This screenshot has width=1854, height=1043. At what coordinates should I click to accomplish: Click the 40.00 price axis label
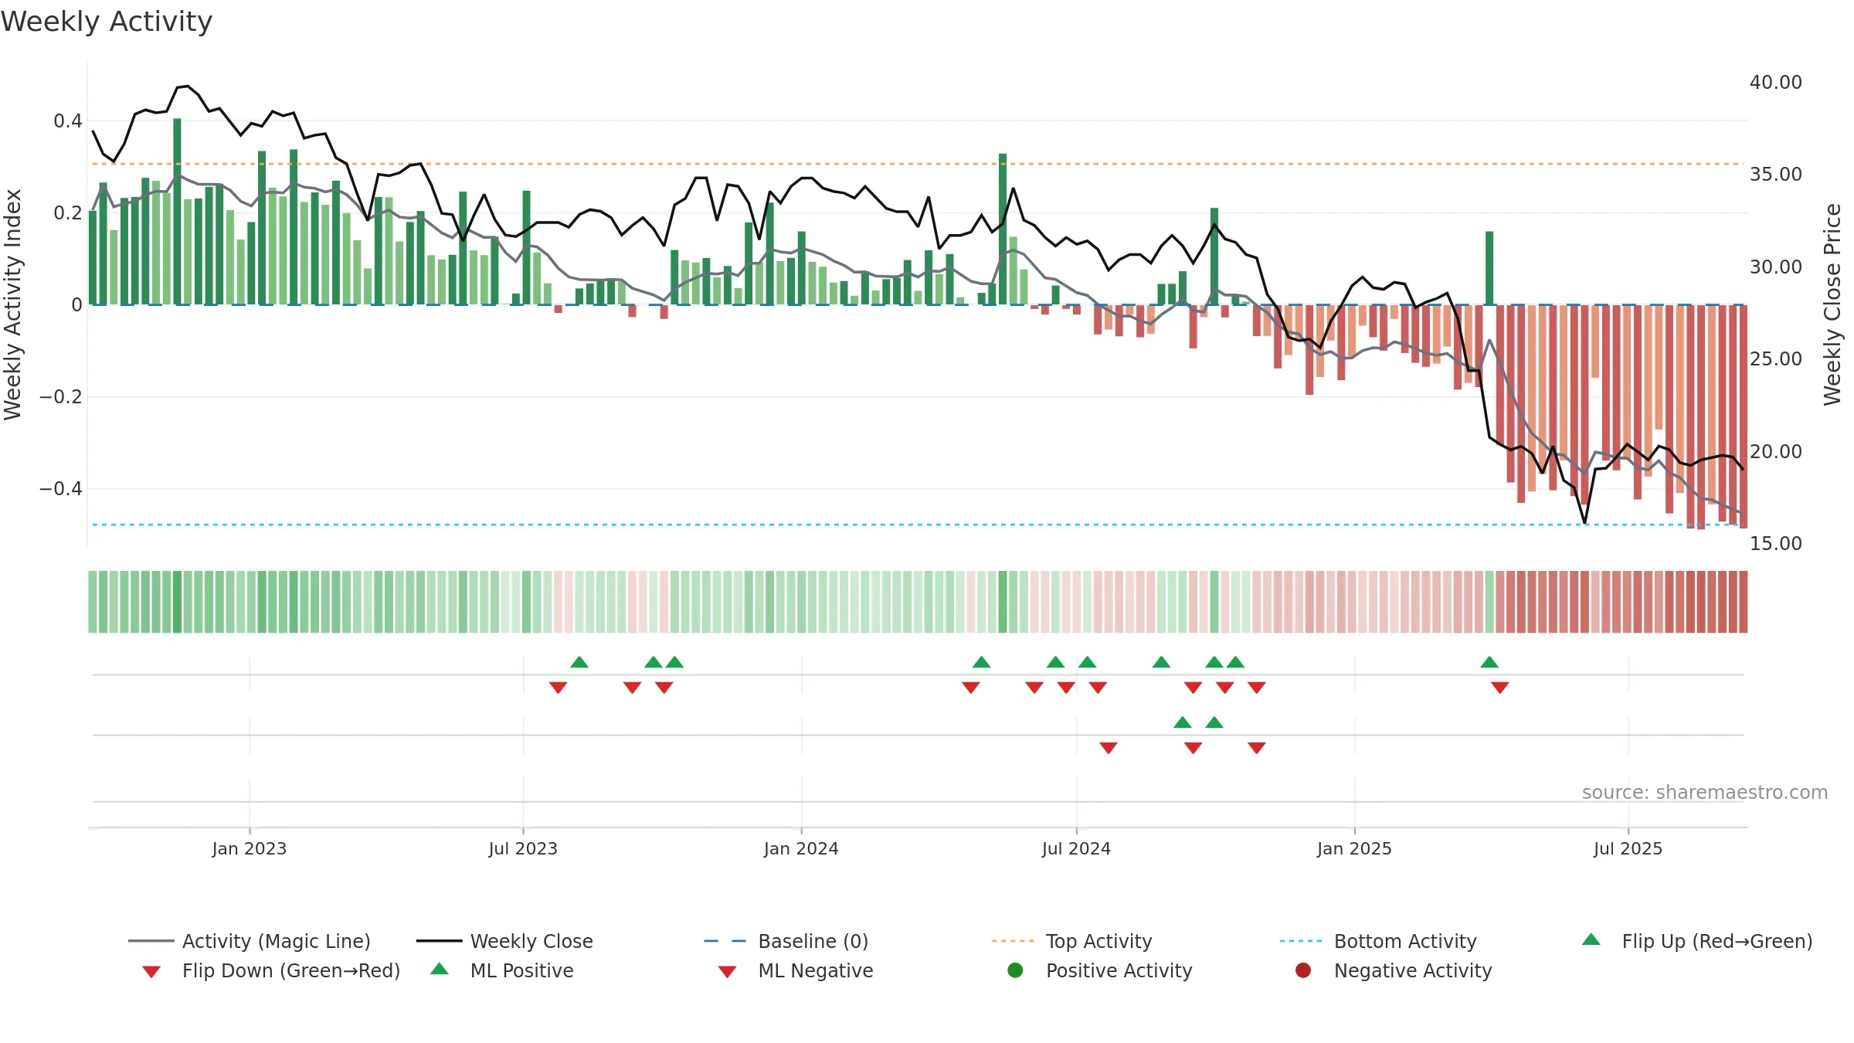pos(1776,83)
